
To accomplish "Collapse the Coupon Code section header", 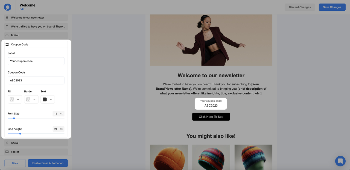I will point(36,44).
